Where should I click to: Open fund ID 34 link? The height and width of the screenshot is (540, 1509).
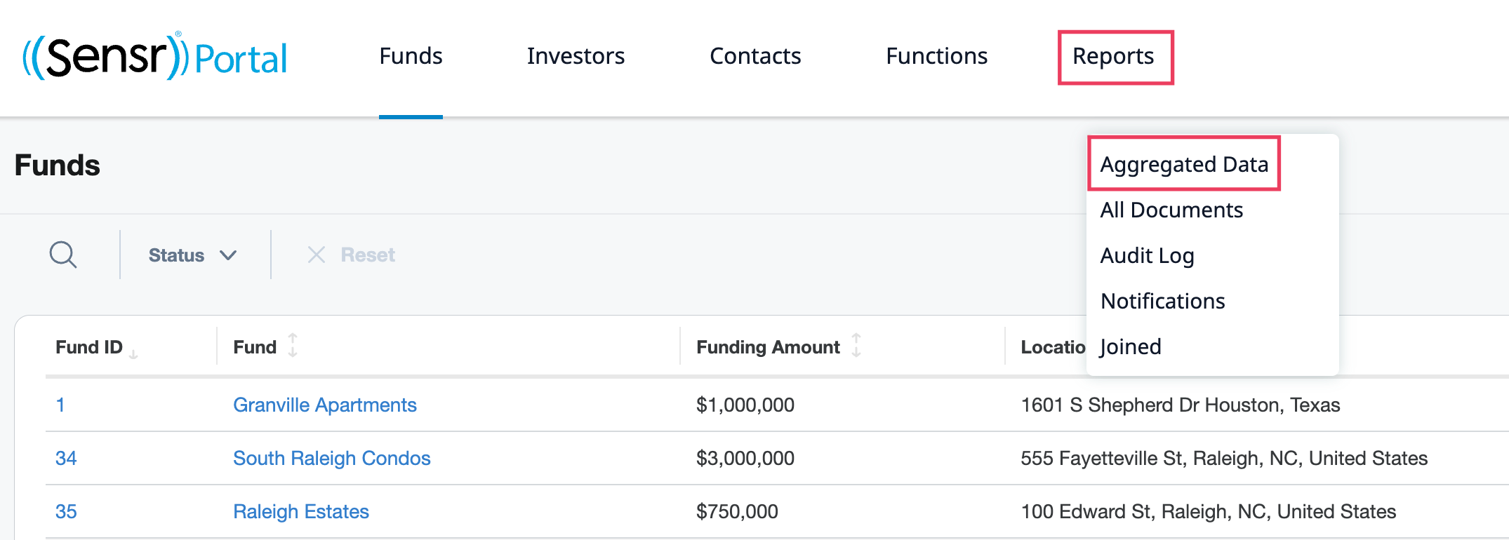tap(66, 458)
